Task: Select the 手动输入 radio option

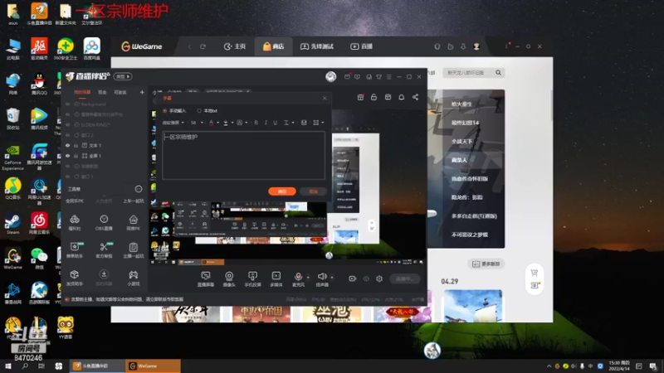Action: [165, 111]
